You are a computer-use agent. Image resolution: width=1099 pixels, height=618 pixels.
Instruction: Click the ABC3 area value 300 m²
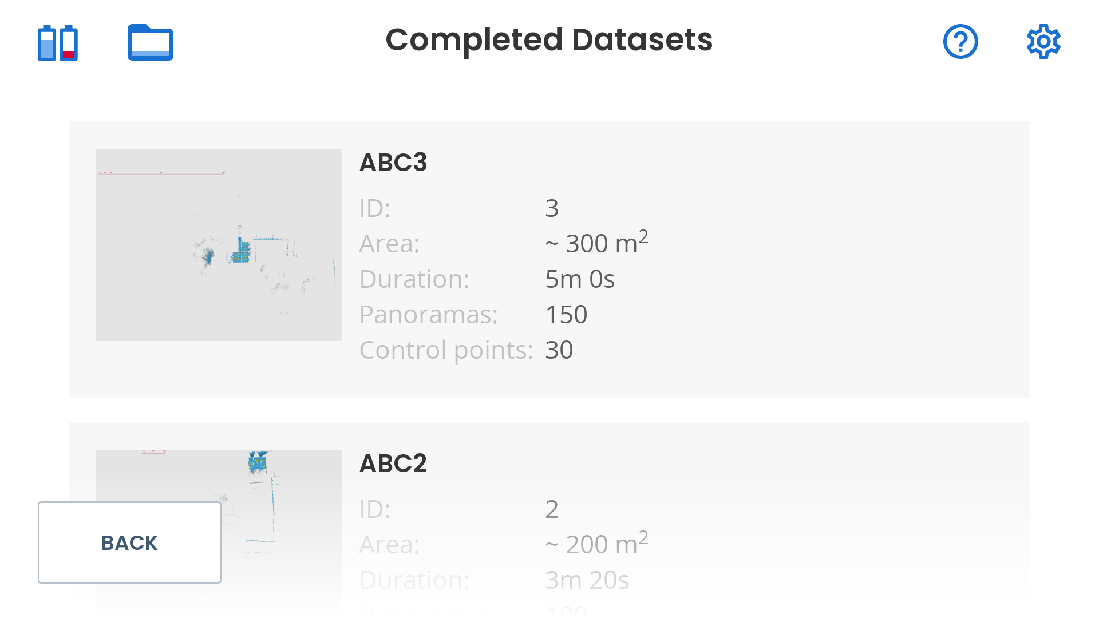point(596,241)
